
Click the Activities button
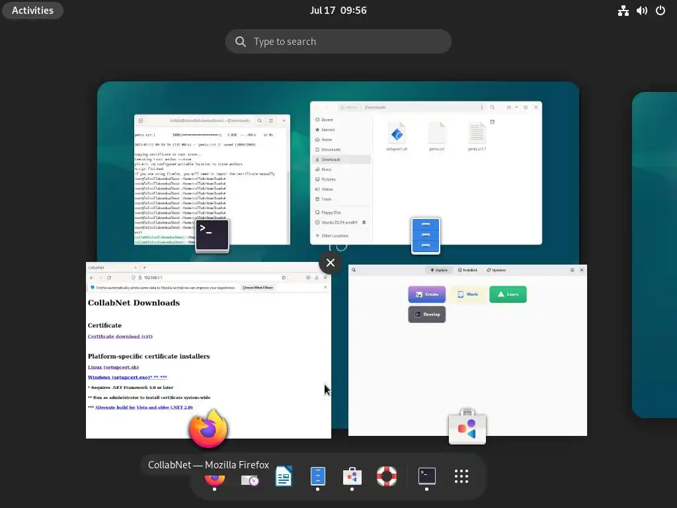32,11
